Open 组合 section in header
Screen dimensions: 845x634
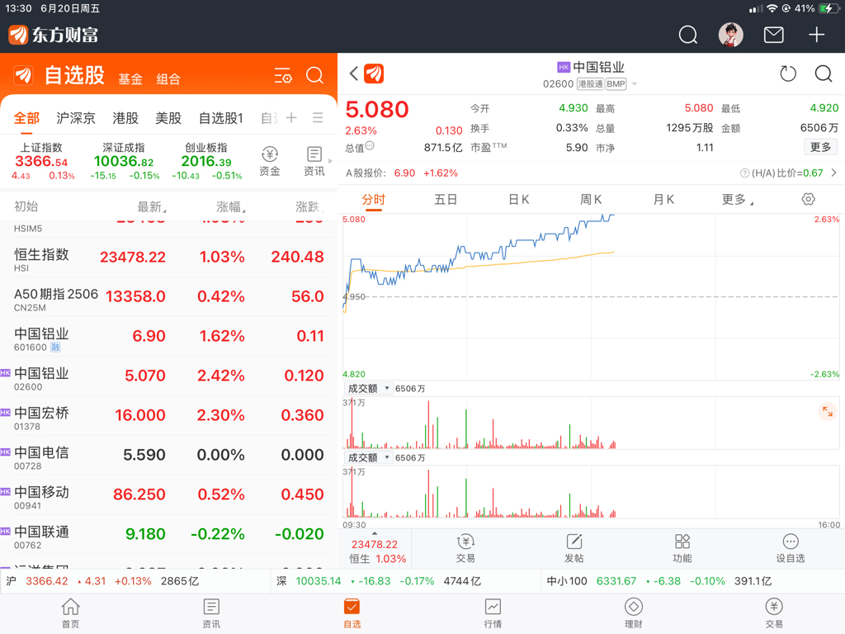168,79
